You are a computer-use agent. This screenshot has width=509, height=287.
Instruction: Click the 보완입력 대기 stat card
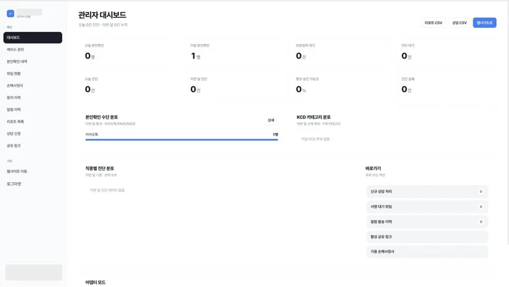(x=340, y=53)
